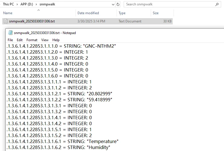Open the View menu in Notepad
This screenshot has height=151, width=224.
pos(45,40)
